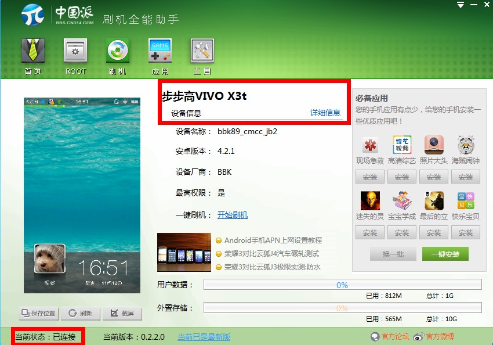Install 照片大头 with its 安装 button

coord(434,177)
